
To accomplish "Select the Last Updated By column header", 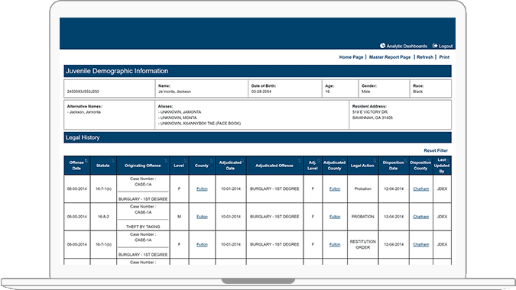I will [442, 166].
